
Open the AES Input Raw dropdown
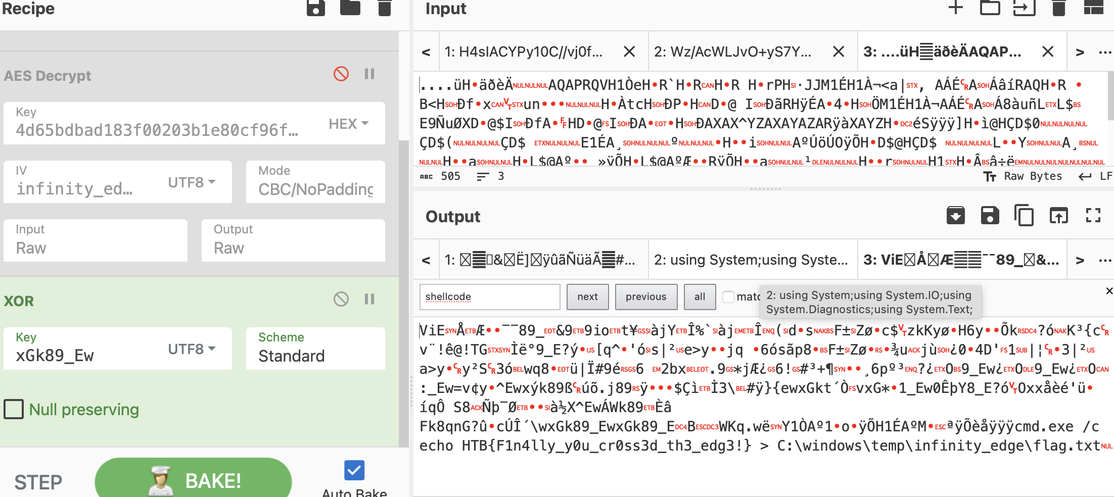(96, 240)
